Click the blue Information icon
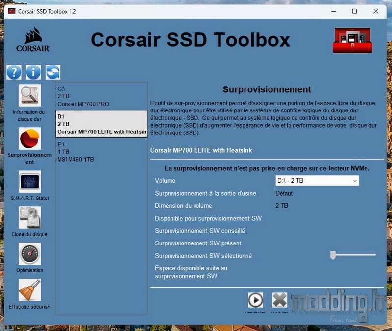Image resolution: width=392 pixels, height=331 pixels. pos(33,72)
